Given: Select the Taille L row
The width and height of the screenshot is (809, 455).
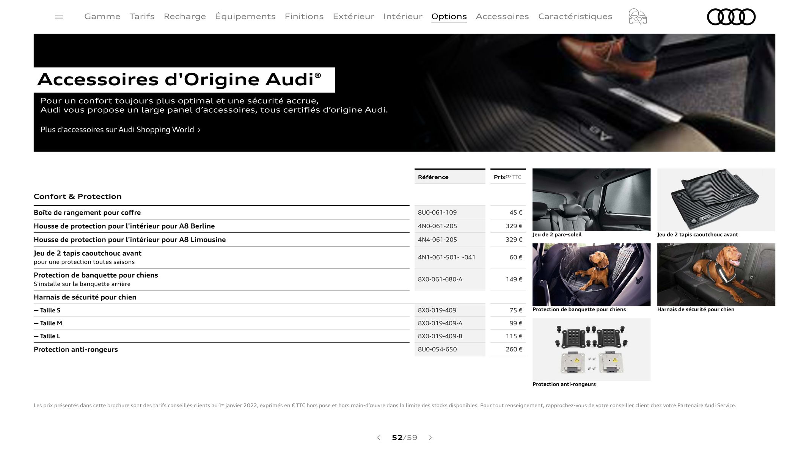Looking at the screenshot, I should [280, 336].
